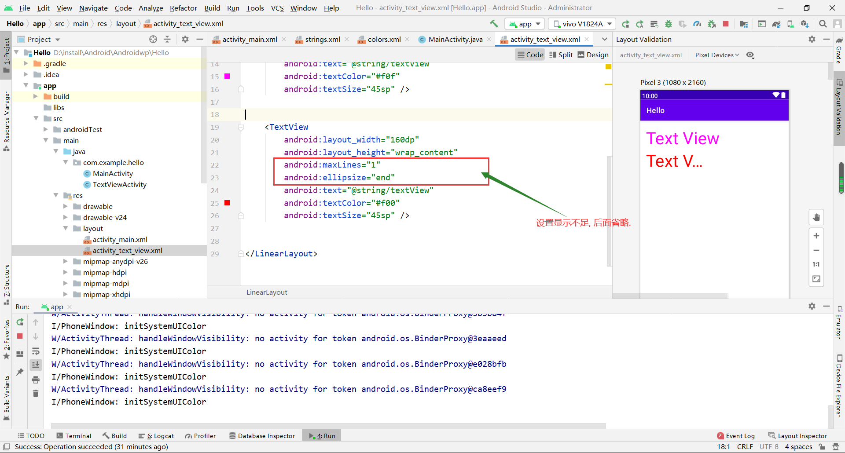The height and width of the screenshot is (453, 845).
Task: Click the red color swatch on line 25
Action: tap(227, 203)
